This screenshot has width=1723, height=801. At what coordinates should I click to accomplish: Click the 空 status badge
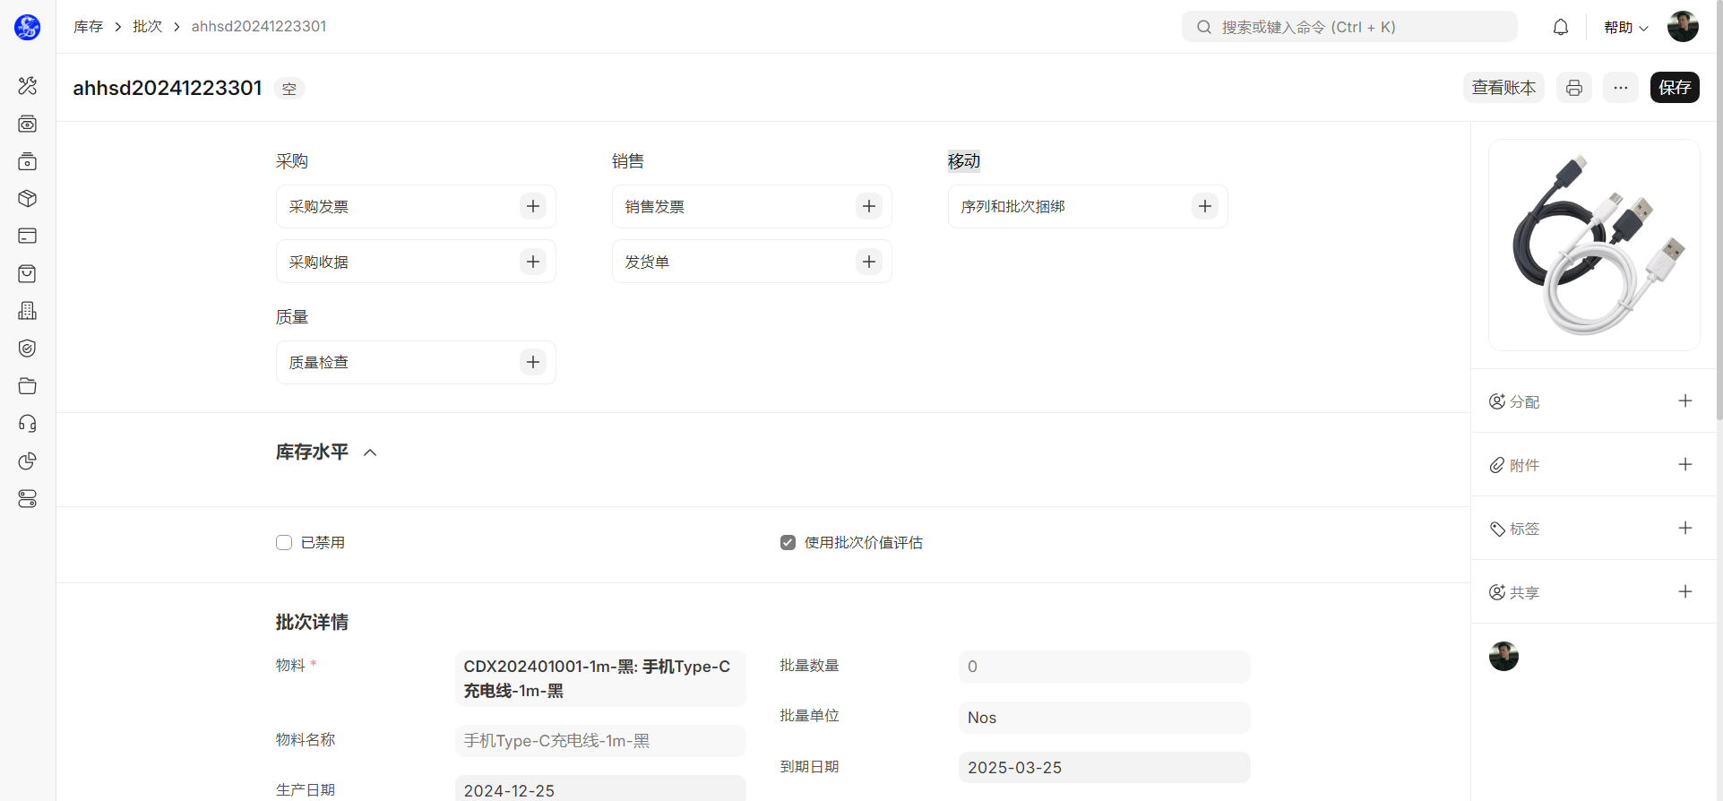tap(289, 89)
